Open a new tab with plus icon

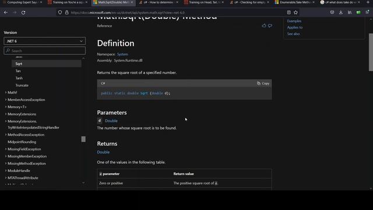click(368, 2)
